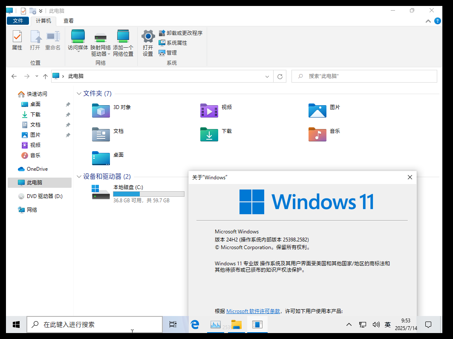453x339 pixels.
Task: Open the 文件 menu tab
Action: pyautogui.click(x=18, y=20)
